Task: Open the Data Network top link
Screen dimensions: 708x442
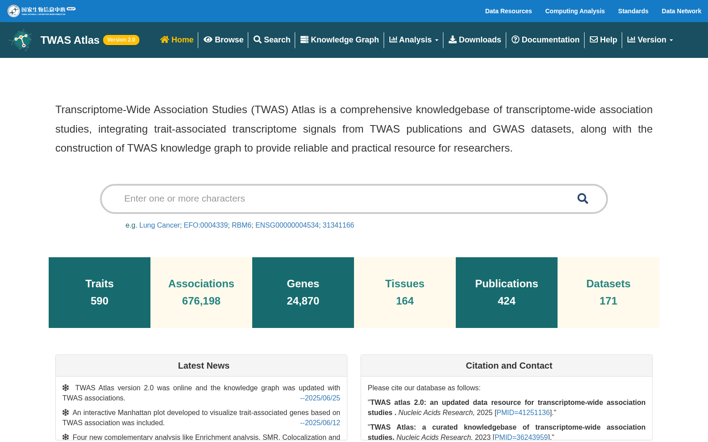Action: pos(681,11)
